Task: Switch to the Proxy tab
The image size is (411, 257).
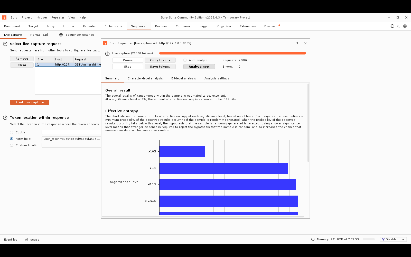Action: (x=50, y=26)
